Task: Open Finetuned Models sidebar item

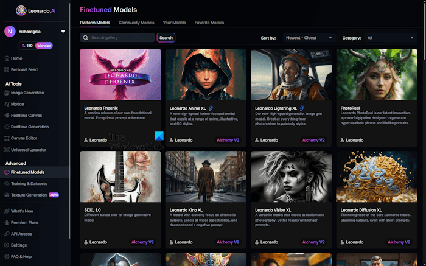Action: [35, 172]
